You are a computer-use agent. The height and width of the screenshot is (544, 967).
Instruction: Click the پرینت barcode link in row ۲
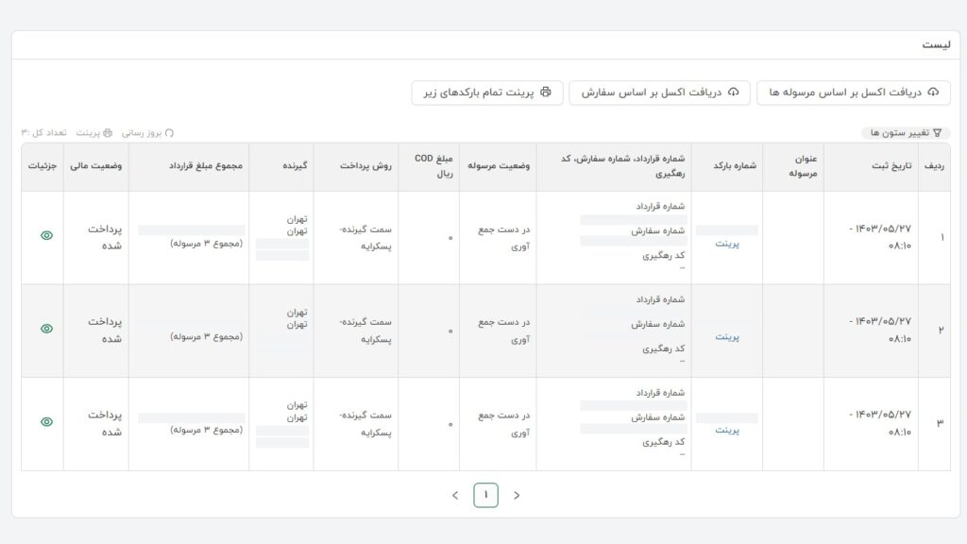(x=726, y=336)
